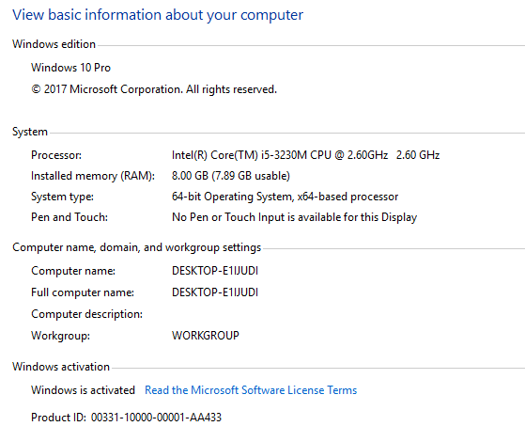
Task: Click the Installed memory (RAM) label
Action: point(93,176)
